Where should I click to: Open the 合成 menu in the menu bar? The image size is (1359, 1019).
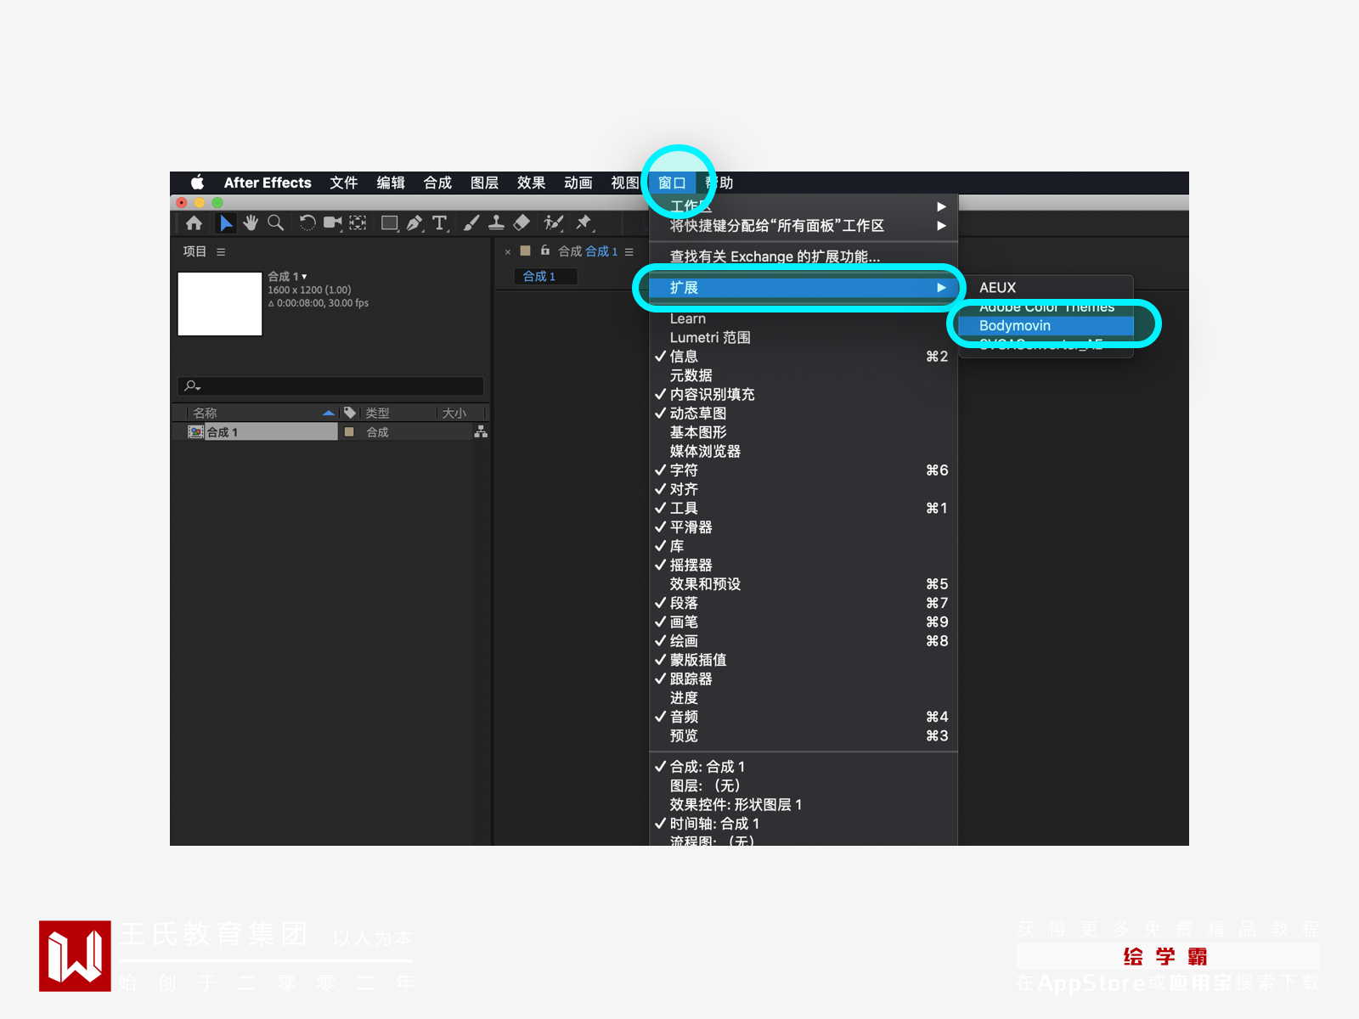tap(437, 183)
